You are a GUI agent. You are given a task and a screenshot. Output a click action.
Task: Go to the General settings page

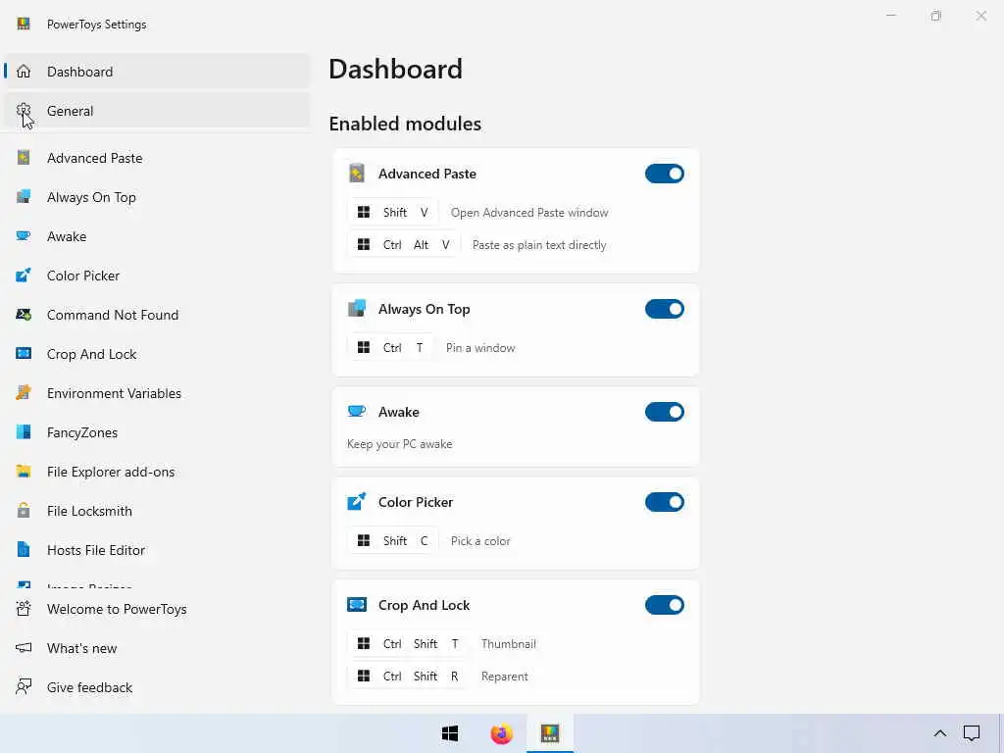157,111
